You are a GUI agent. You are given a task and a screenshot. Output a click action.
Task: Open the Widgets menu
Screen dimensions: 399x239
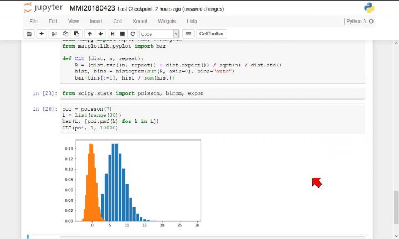pyautogui.click(x=167, y=21)
